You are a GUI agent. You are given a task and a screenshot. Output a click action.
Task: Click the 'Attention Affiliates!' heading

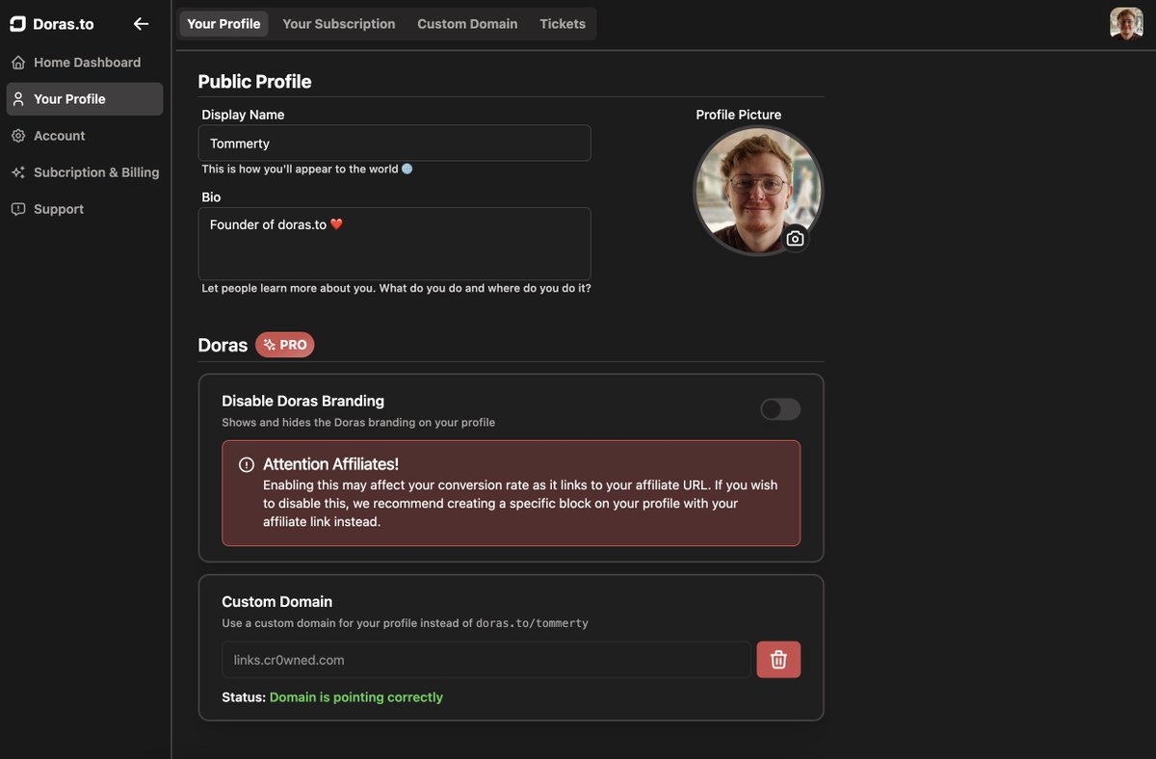pyautogui.click(x=330, y=464)
